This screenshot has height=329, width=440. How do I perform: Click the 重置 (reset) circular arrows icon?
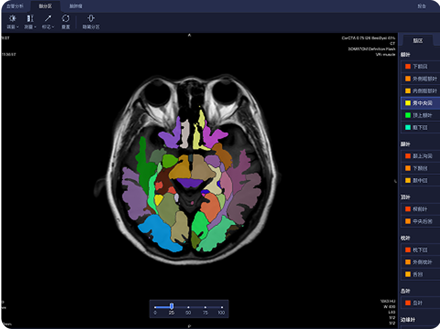[x=66, y=19]
